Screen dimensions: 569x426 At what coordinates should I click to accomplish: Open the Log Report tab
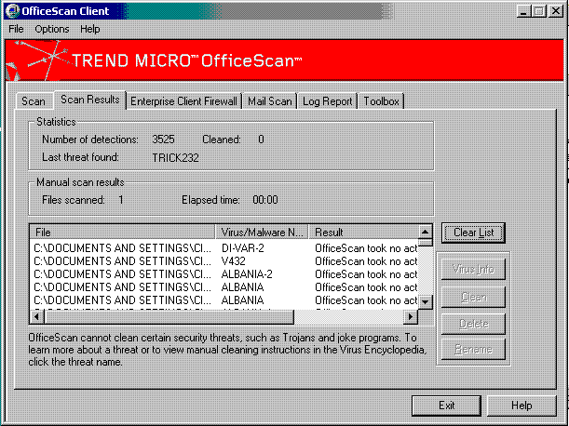[327, 101]
